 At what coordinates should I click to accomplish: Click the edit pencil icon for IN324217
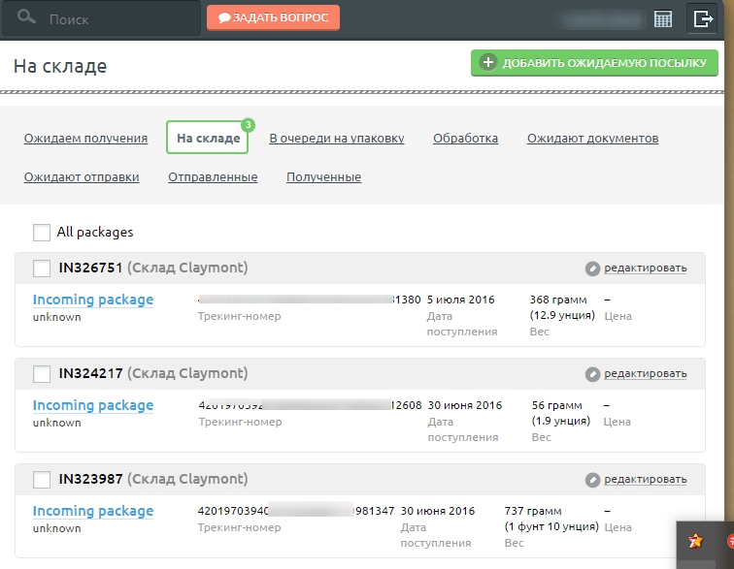(x=592, y=374)
